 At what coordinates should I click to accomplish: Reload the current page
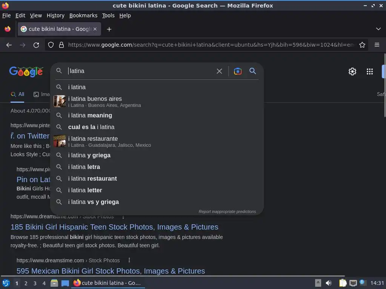(x=36, y=45)
